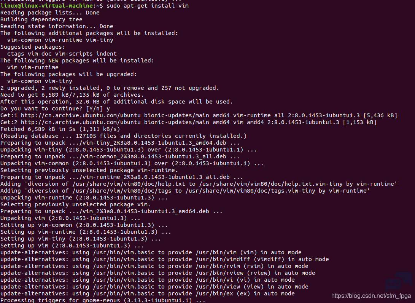Click 'Processing triggers for gnome-menus' line

point(103,300)
